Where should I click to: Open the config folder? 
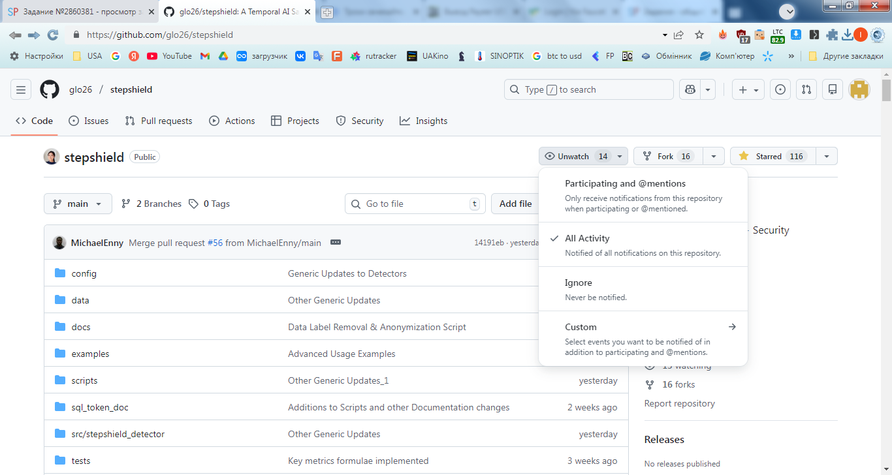84,273
